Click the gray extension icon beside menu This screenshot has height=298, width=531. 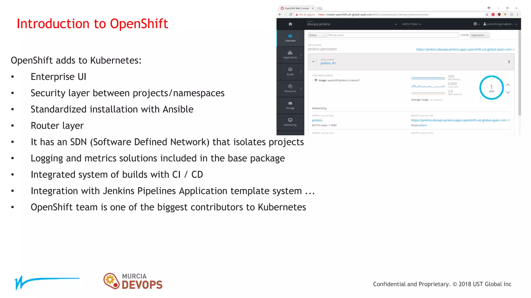511,14
